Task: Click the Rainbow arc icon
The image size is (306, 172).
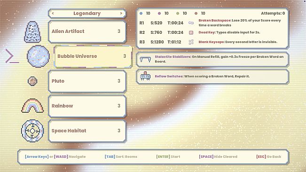Action: pos(32,105)
